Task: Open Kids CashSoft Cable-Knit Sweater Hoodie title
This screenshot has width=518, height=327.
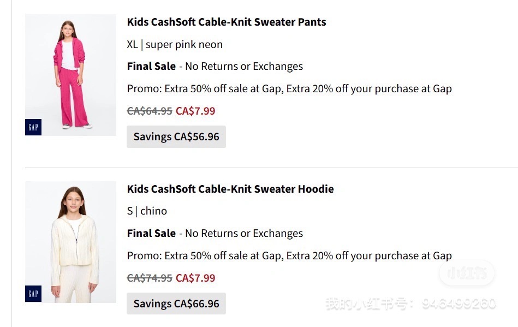Action: click(230, 189)
